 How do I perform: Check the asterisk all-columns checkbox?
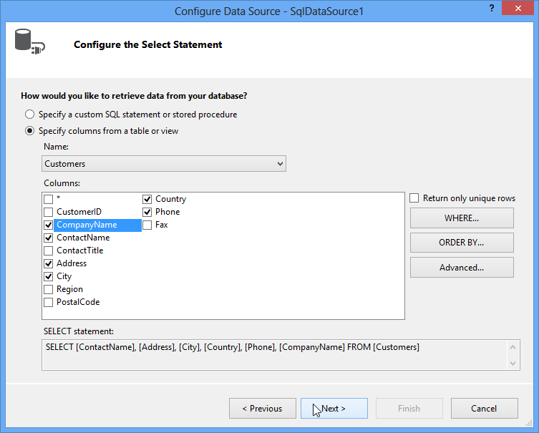[49, 199]
